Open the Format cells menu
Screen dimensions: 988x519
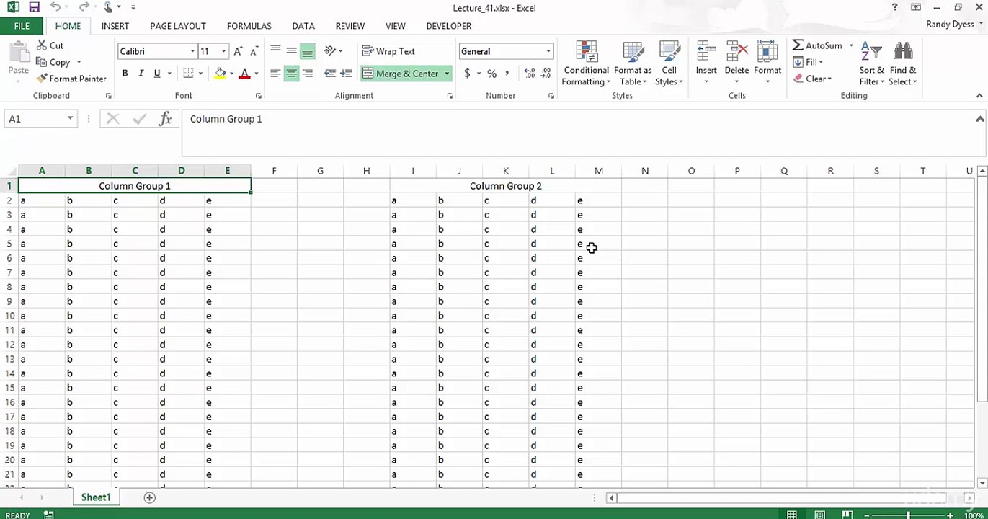(x=767, y=63)
